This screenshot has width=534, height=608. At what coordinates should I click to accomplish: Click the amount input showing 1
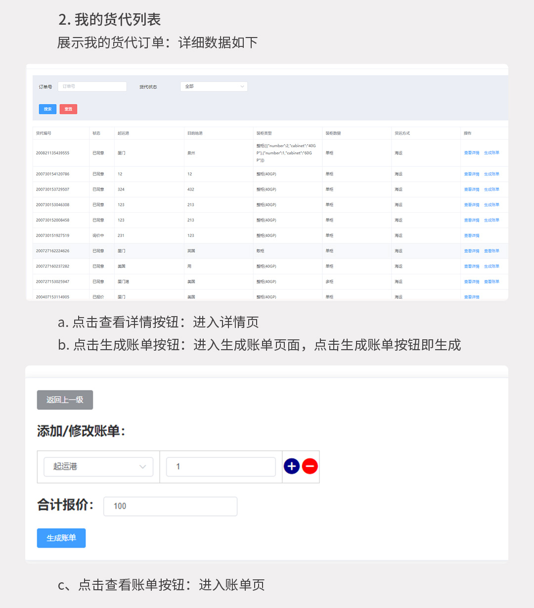pos(221,467)
